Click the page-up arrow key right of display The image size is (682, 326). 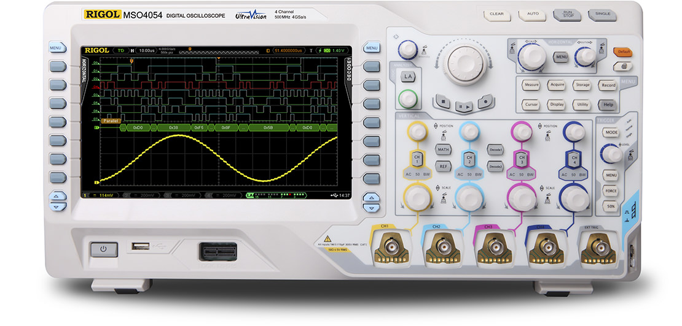pyautogui.click(x=372, y=198)
